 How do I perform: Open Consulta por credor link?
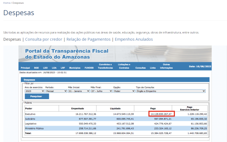[44, 39]
